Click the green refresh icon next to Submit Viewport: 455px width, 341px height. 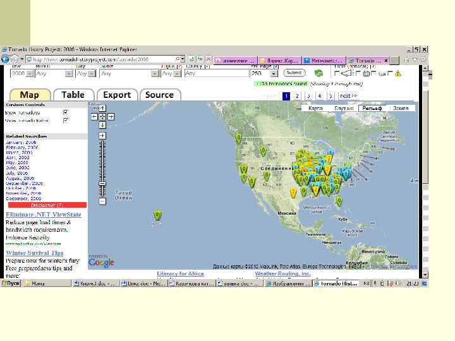pos(318,73)
